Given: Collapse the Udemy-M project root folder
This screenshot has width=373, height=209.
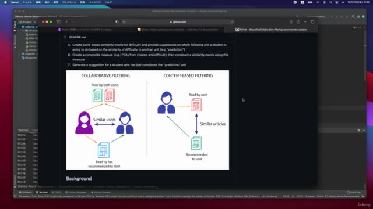Looking at the screenshot, I should tap(19, 27).
